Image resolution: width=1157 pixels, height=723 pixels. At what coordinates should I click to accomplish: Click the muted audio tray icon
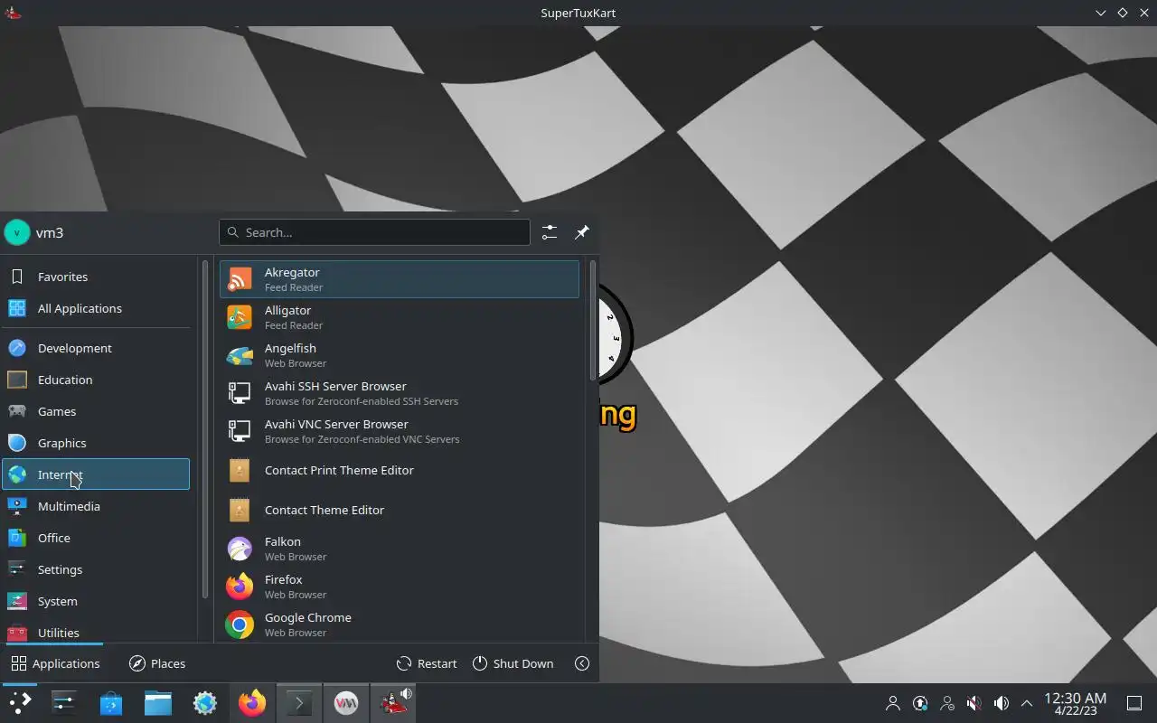974,703
